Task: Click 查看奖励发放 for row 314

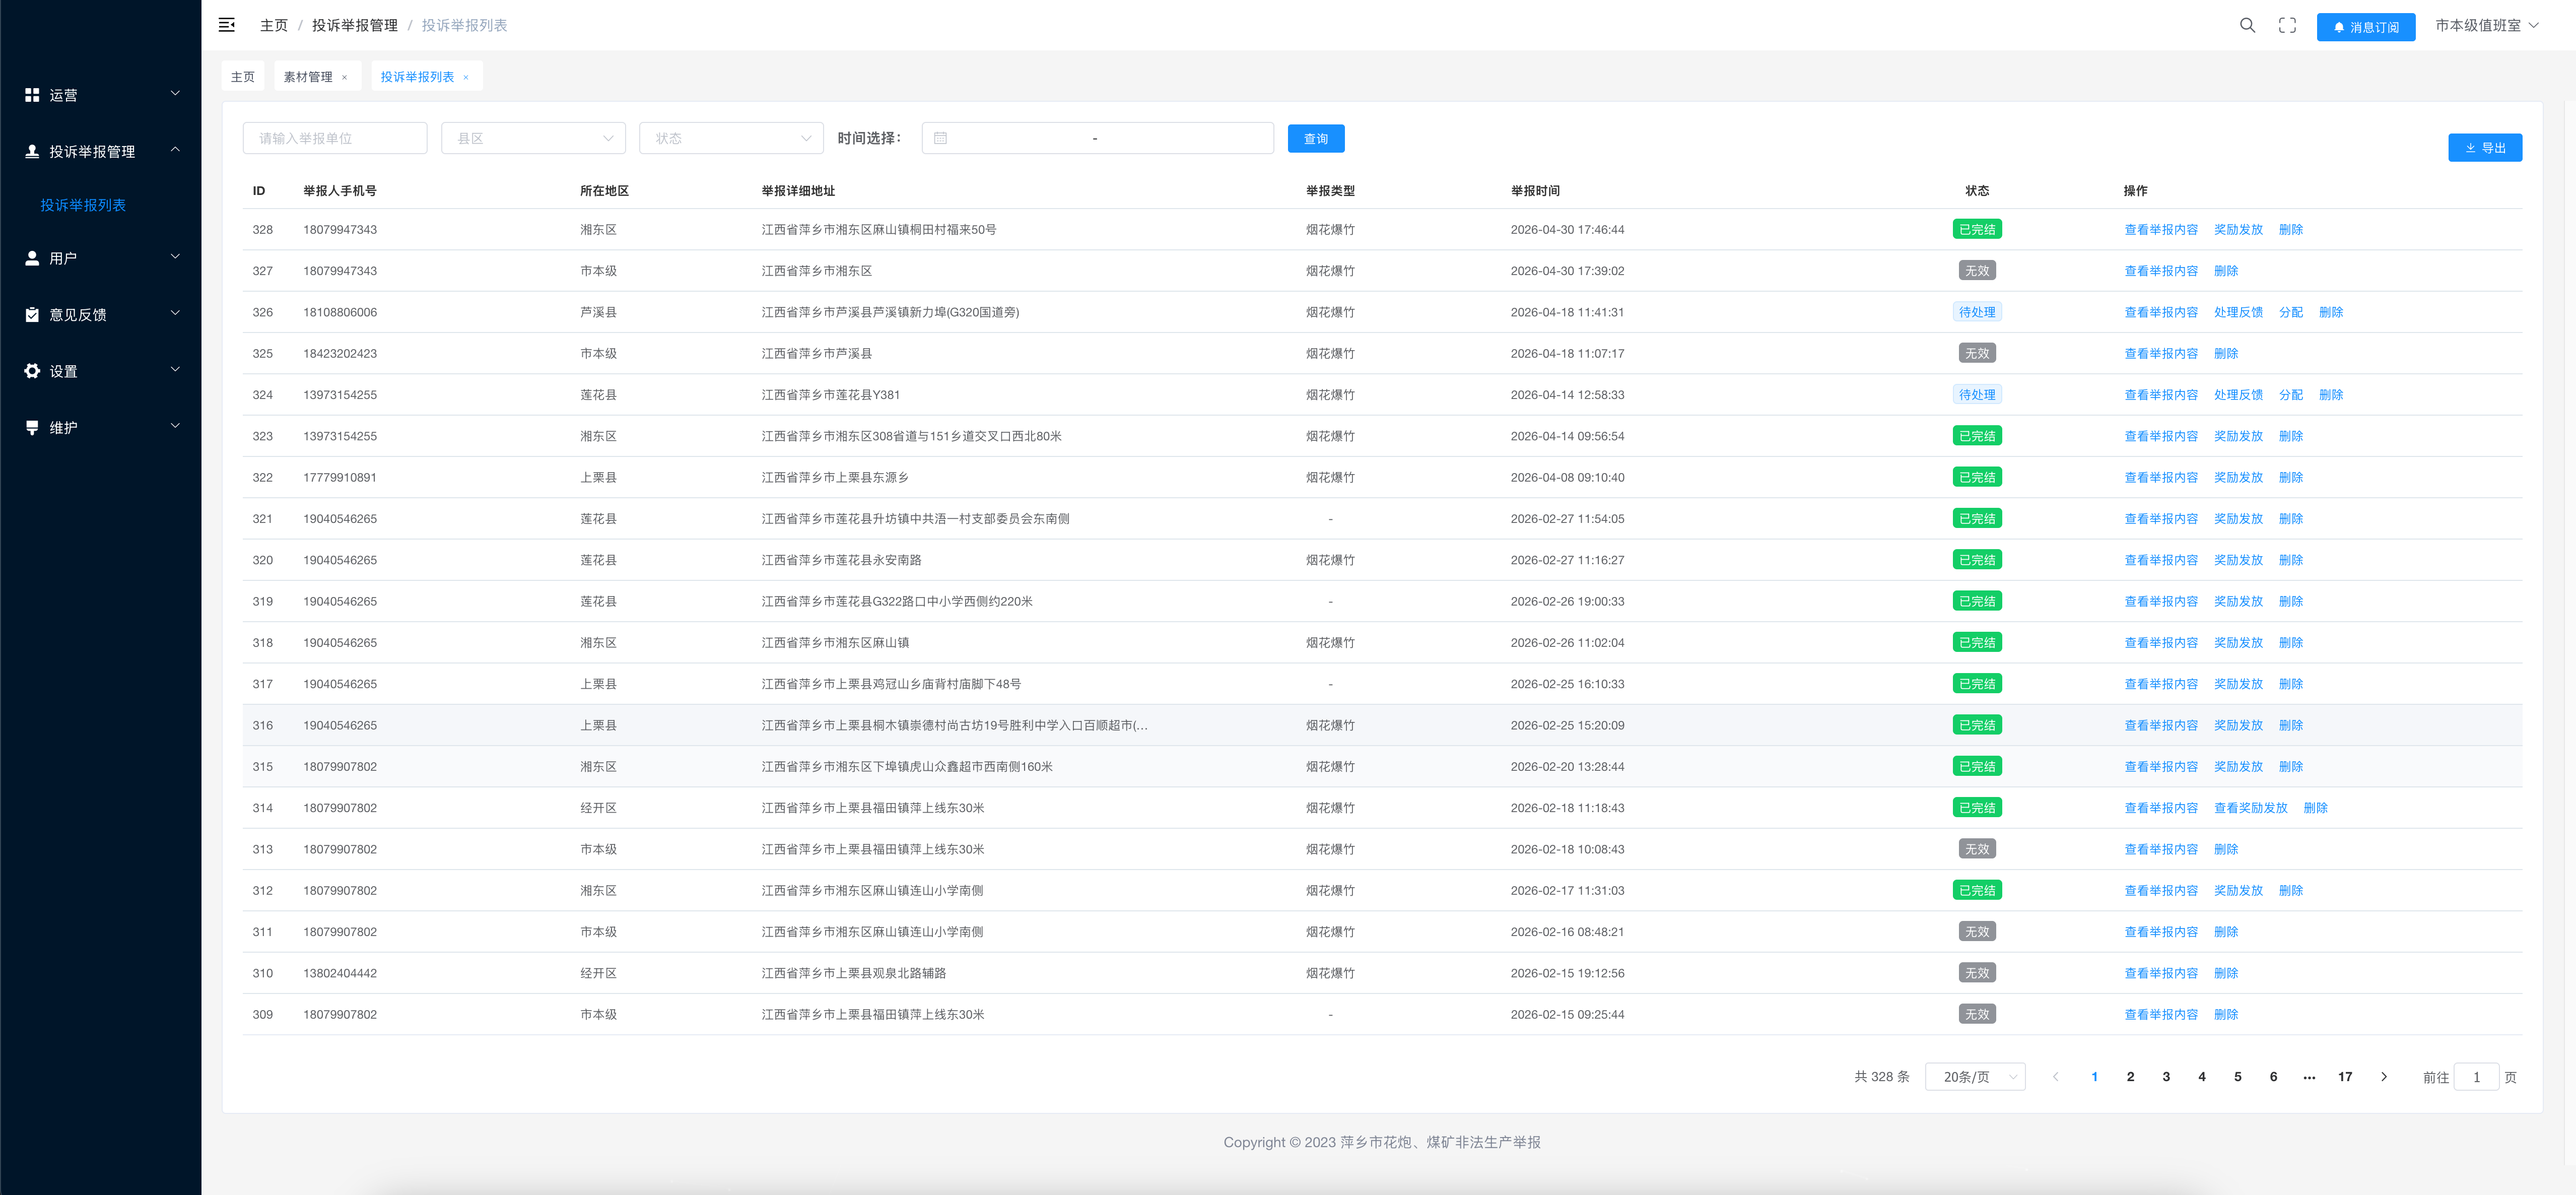Action: point(2251,808)
